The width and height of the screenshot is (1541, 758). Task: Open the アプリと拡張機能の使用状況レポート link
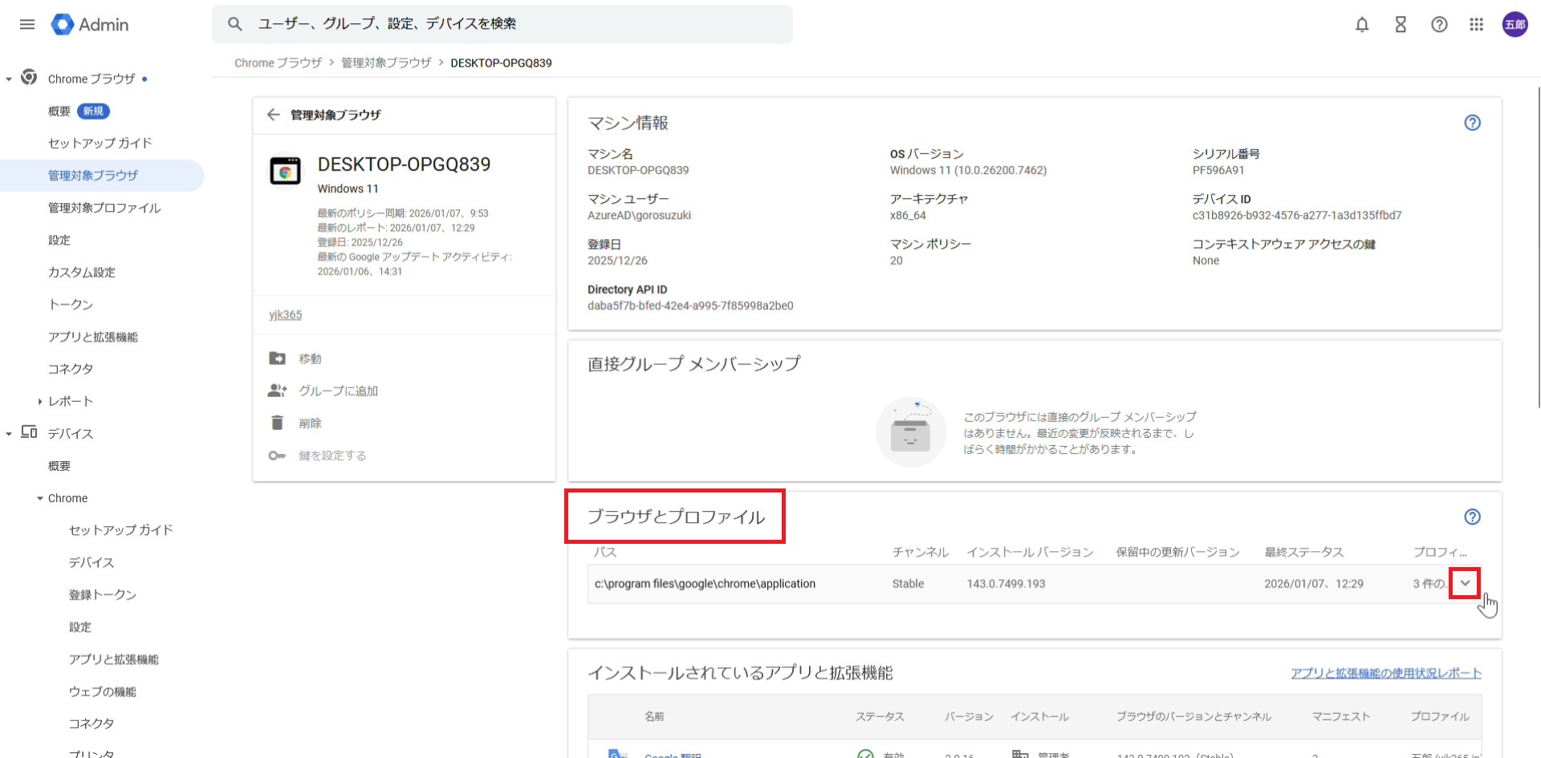click(1385, 673)
